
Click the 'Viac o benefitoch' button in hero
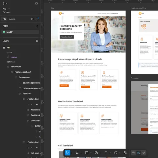point(67,37)
